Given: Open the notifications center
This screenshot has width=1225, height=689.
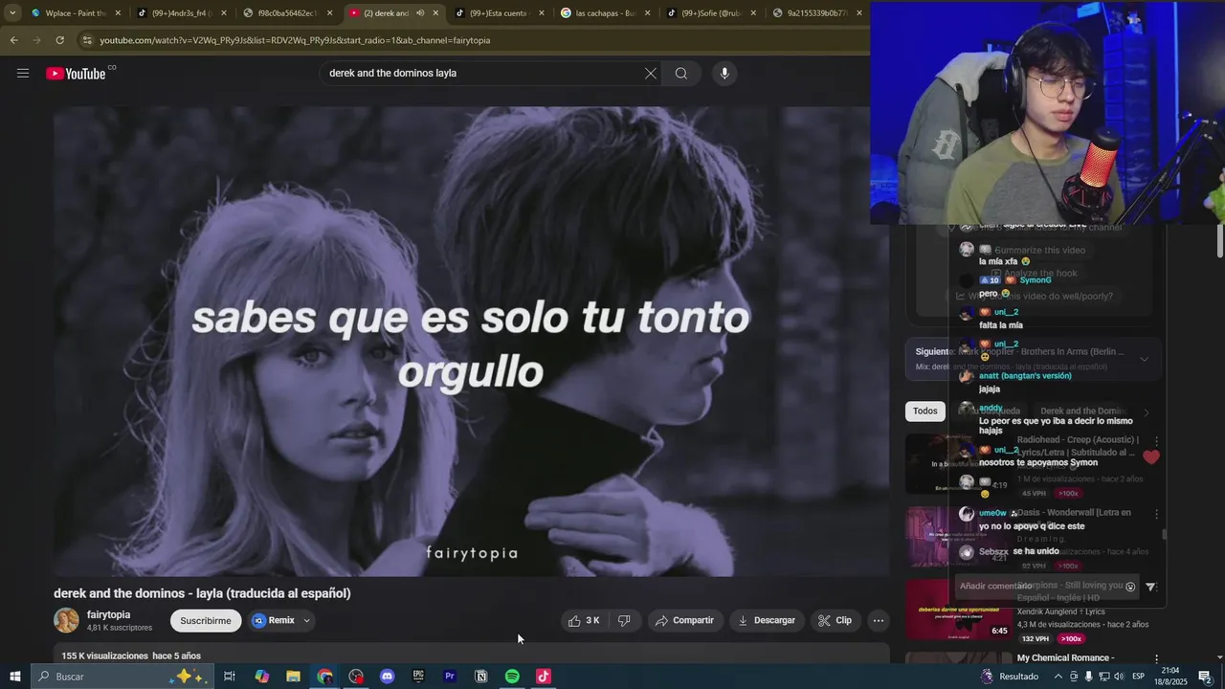Looking at the screenshot, I should click(1206, 677).
